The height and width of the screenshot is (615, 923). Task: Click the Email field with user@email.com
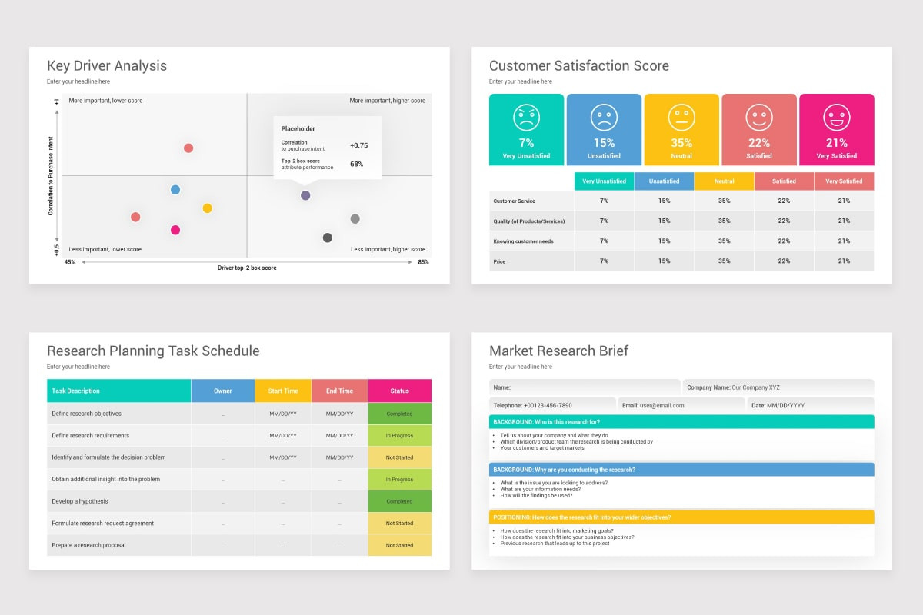coord(681,405)
